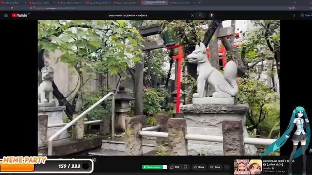Dislike the video
Screen dimensions: 312x175
185,167
